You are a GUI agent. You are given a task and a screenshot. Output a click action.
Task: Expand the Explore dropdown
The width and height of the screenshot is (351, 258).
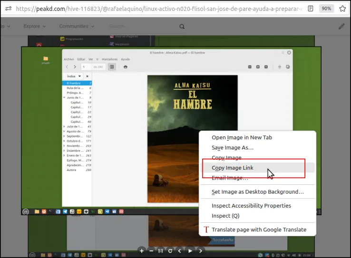35,26
